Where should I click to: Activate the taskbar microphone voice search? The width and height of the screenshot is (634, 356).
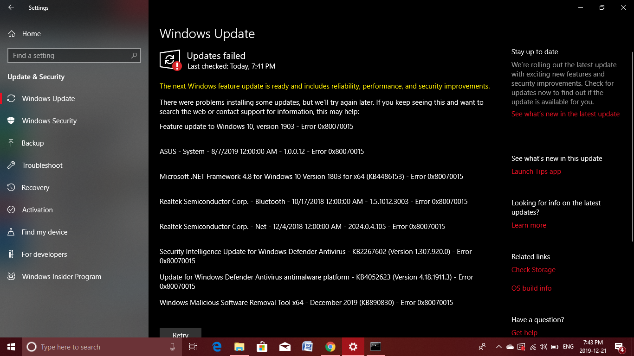(172, 347)
